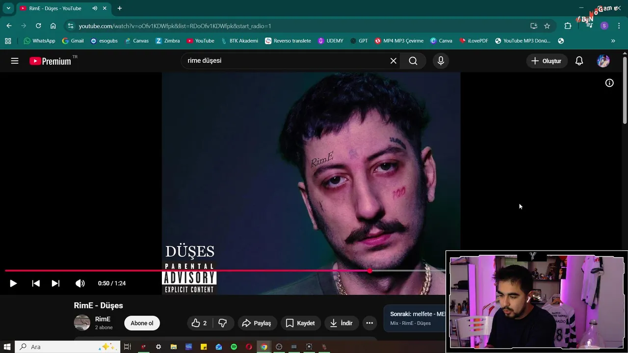Viewport: 628px width, 353px height.
Task: Open the Canvas bookmark
Action: click(136, 41)
